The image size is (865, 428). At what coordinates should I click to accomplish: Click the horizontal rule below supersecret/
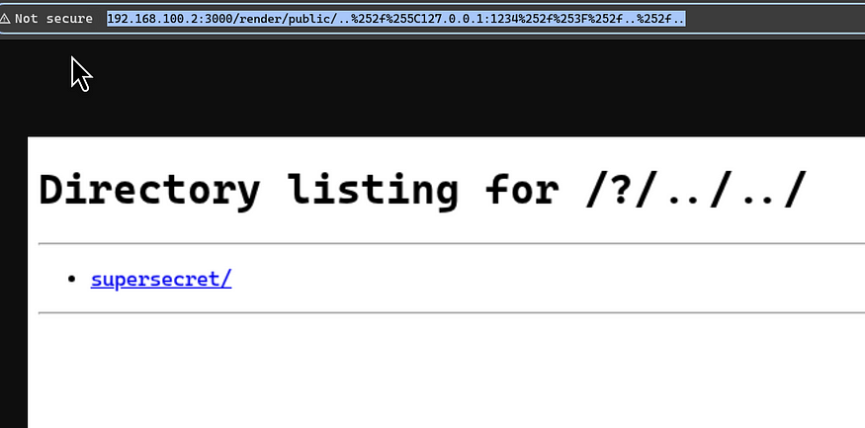tap(451, 312)
